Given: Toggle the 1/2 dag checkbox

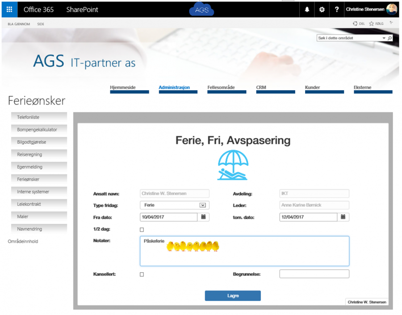Looking at the screenshot, I should pos(142,230).
